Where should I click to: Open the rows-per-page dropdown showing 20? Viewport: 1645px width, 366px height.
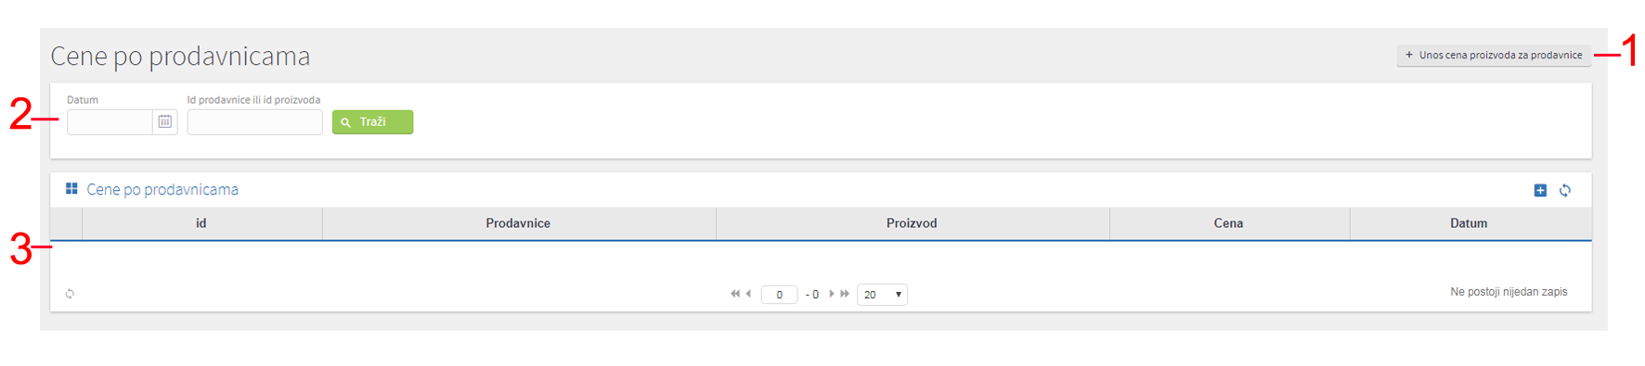click(882, 295)
